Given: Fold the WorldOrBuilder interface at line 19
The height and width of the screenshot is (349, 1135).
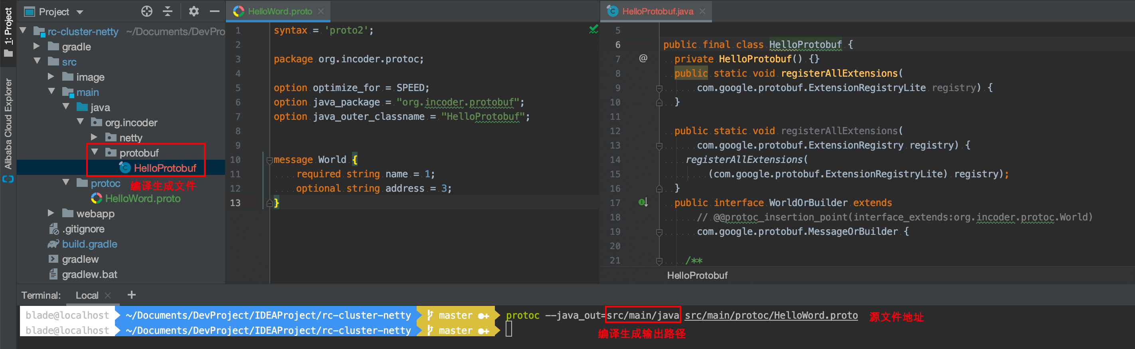Looking at the screenshot, I should coord(659,232).
